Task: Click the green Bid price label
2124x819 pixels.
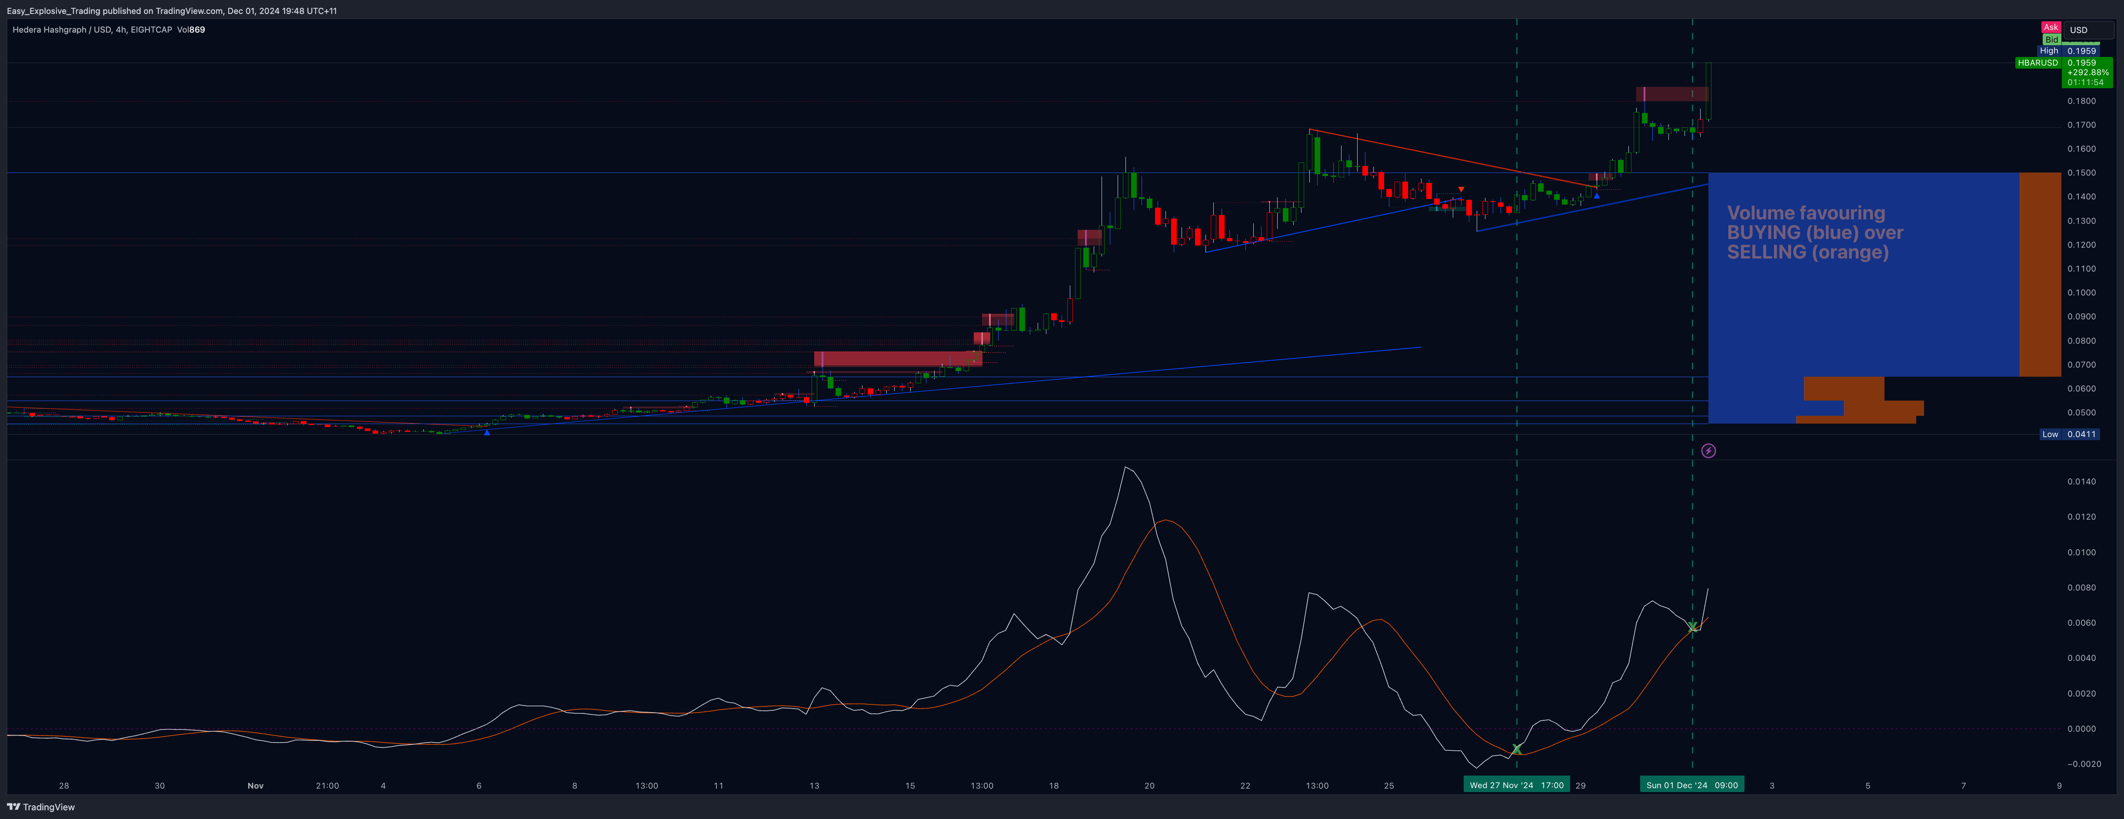Action: click(x=2051, y=40)
